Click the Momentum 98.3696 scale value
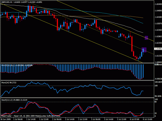 pyautogui.click(x=158, y=96)
